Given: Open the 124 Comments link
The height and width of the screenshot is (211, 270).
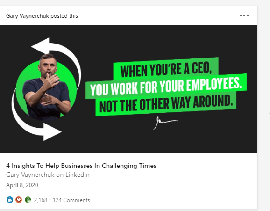Looking at the screenshot, I should pos(71,200).
